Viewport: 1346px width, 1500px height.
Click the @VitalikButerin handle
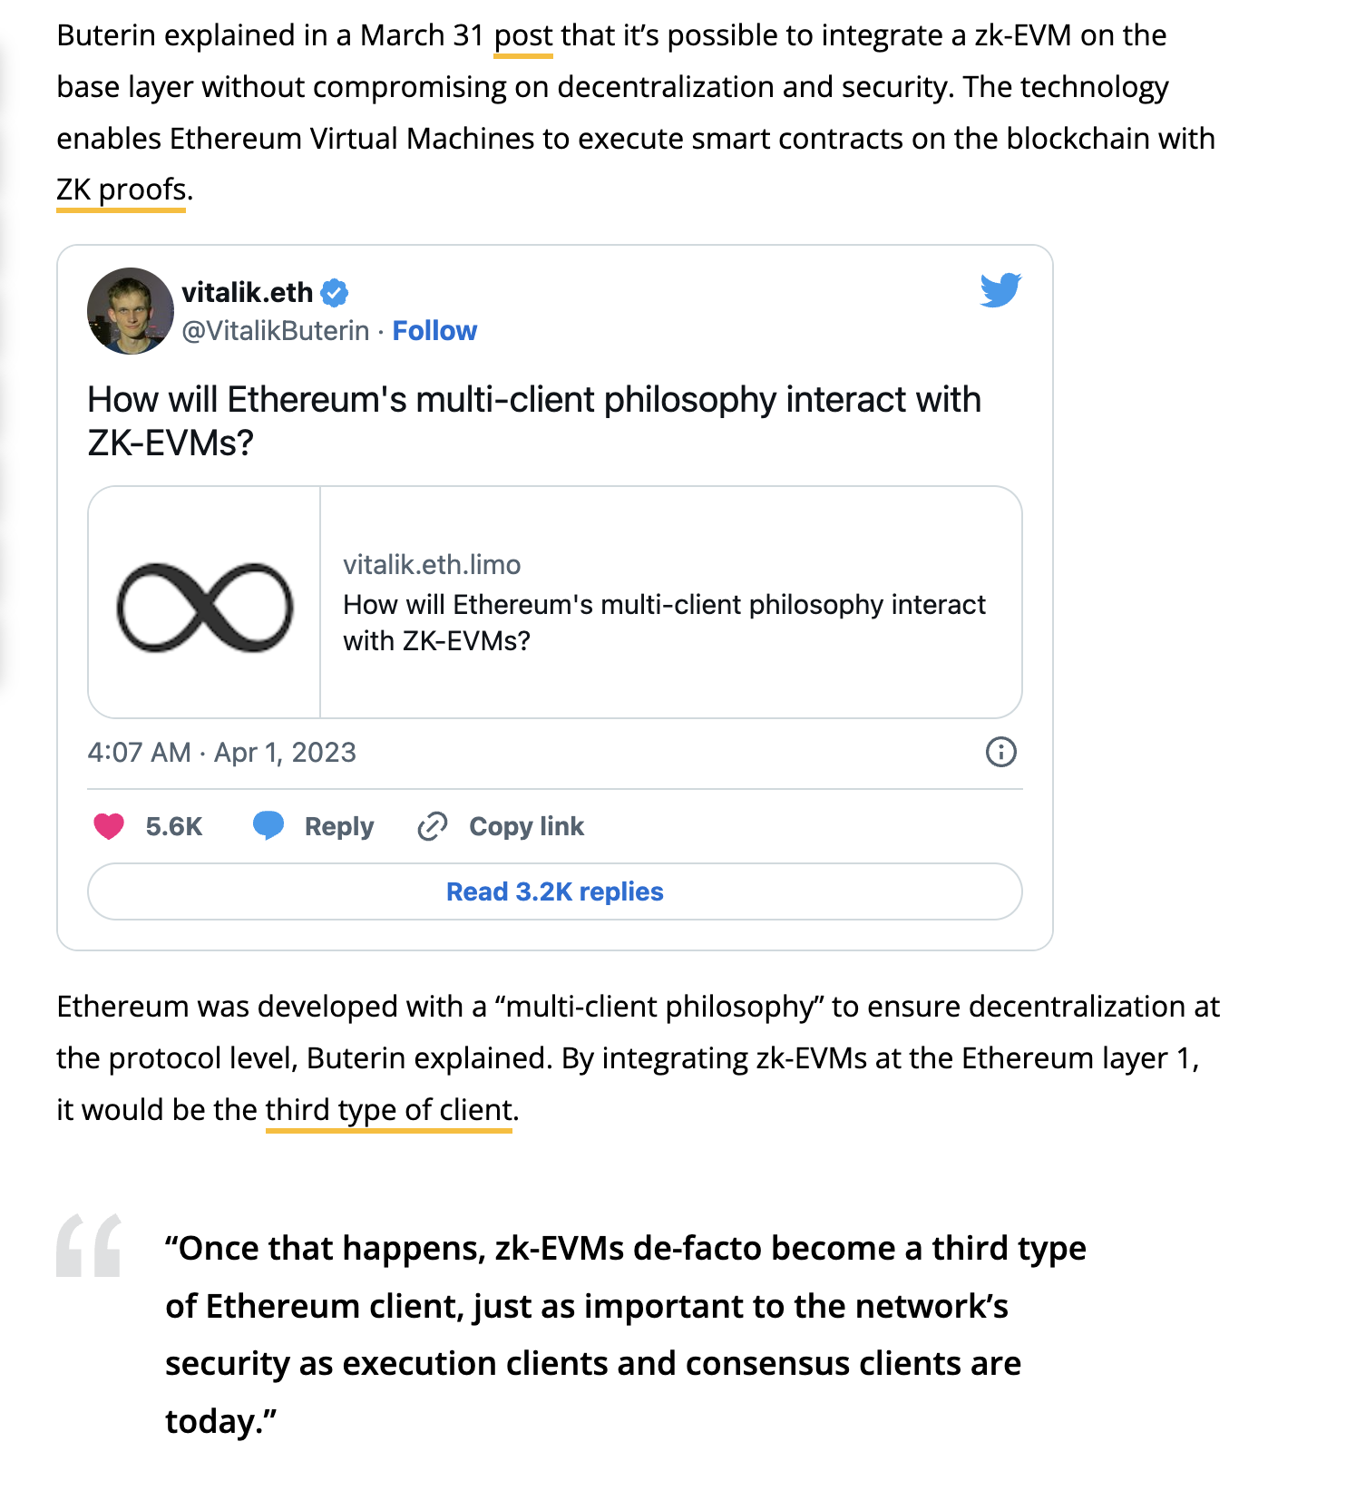pos(276,331)
